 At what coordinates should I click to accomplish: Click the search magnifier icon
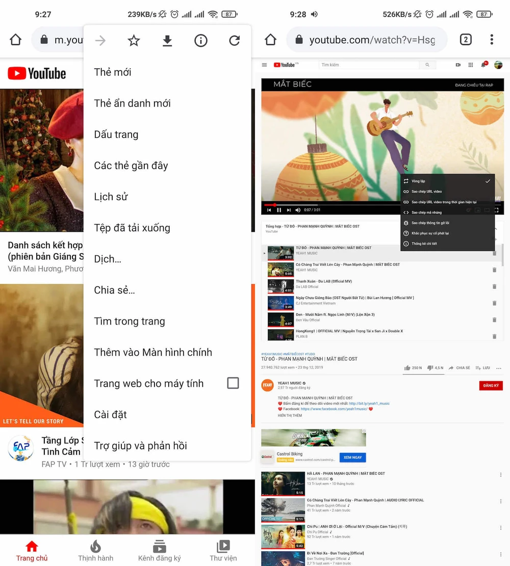(x=427, y=65)
